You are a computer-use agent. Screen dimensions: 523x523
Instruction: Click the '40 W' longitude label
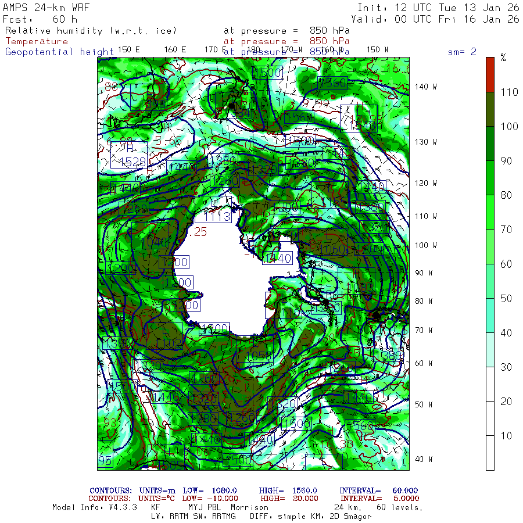click(424, 459)
